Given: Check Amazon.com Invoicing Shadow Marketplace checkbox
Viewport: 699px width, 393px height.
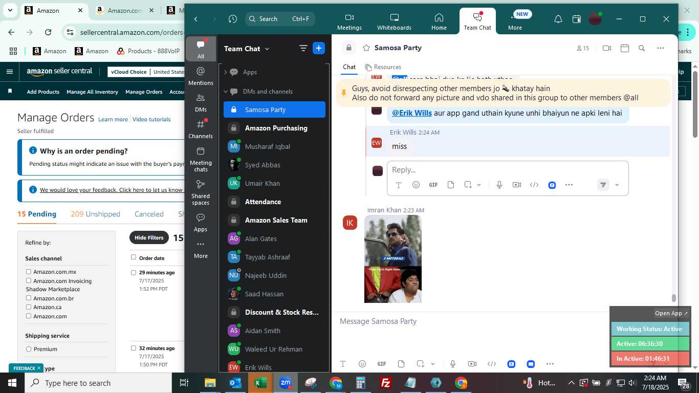Looking at the screenshot, I should pyautogui.click(x=29, y=280).
